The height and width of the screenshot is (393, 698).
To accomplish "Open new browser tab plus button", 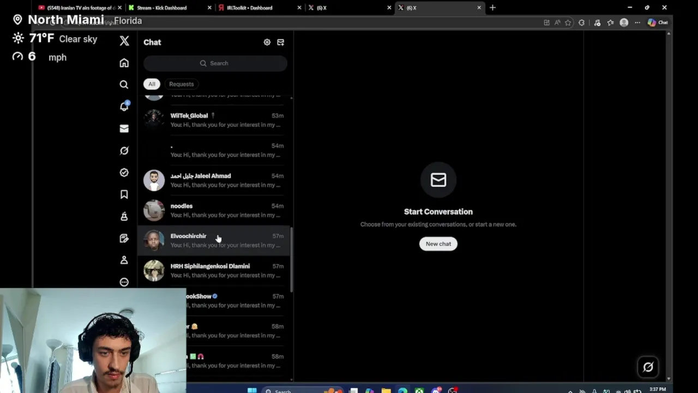I will tap(492, 8).
